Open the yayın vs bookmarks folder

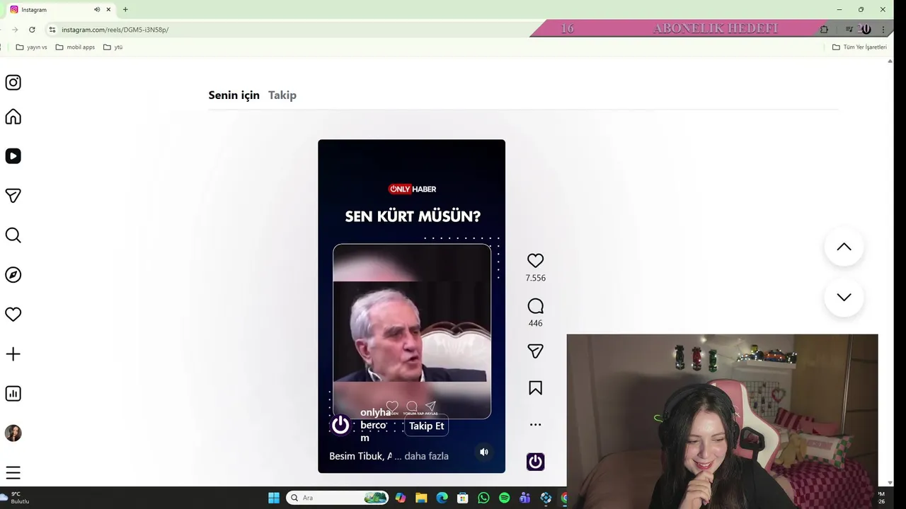(x=31, y=47)
